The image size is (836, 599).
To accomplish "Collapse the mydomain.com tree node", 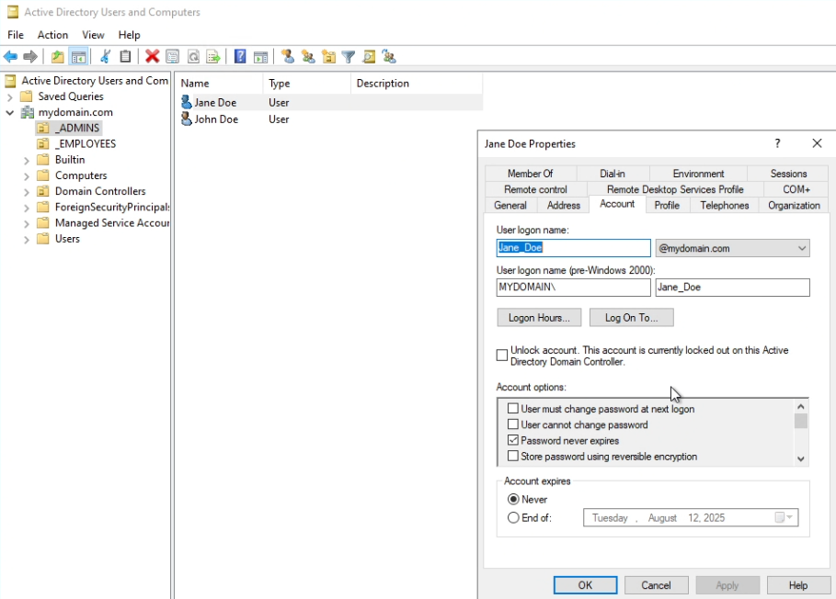I will point(9,112).
